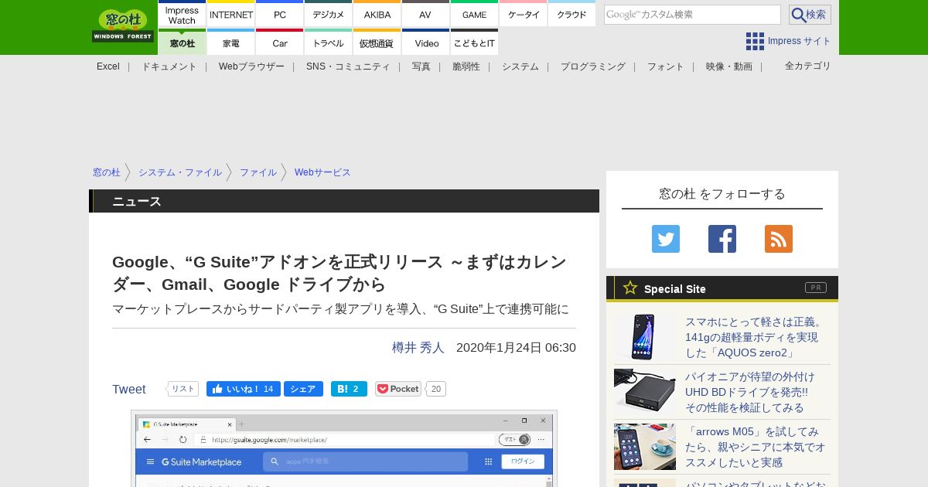928x487 pixels.
Task: Open the AKIBA site tab
Action: click(x=377, y=14)
